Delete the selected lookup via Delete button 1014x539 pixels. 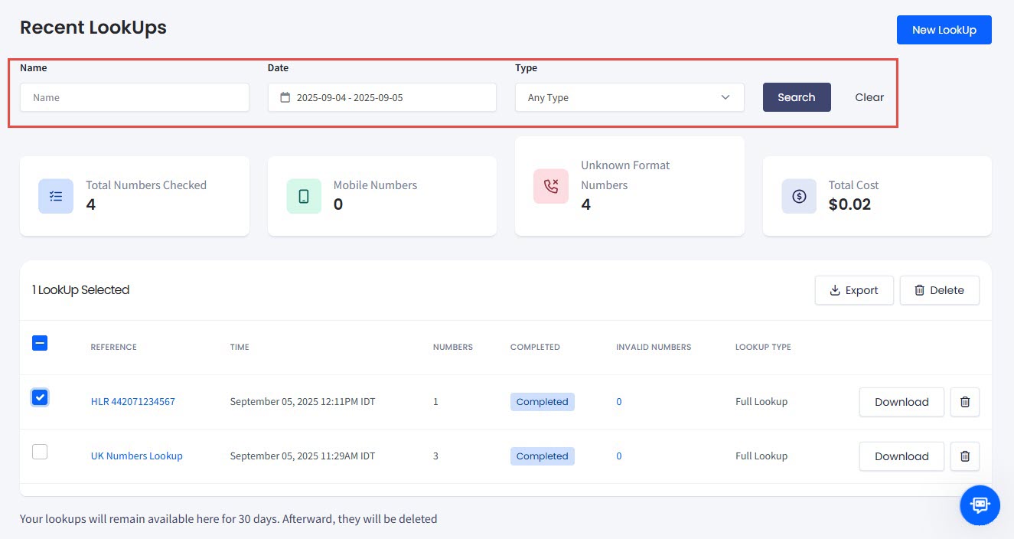click(940, 290)
